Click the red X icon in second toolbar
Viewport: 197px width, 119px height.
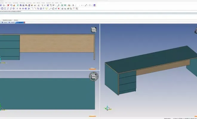(x=59, y=9)
